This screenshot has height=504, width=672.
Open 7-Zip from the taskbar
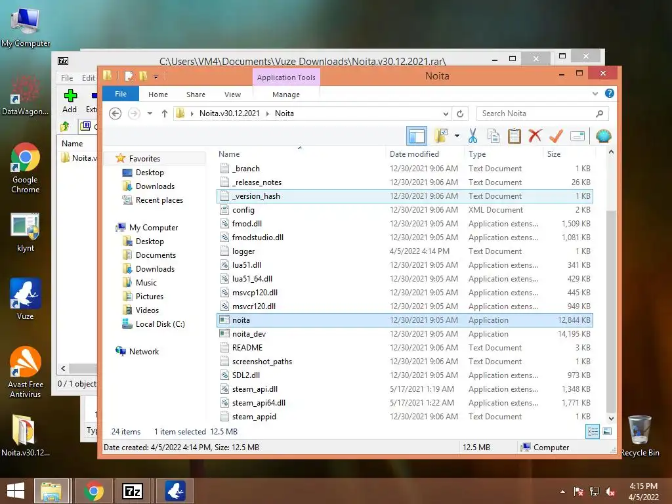coord(132,491)
